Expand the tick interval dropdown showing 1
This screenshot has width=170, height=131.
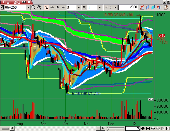coord(100,7)
